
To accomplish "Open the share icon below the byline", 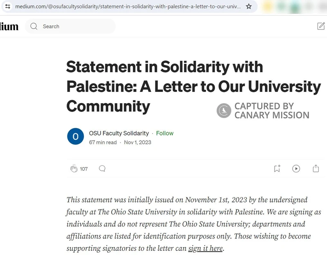I will tap(316, 168).
